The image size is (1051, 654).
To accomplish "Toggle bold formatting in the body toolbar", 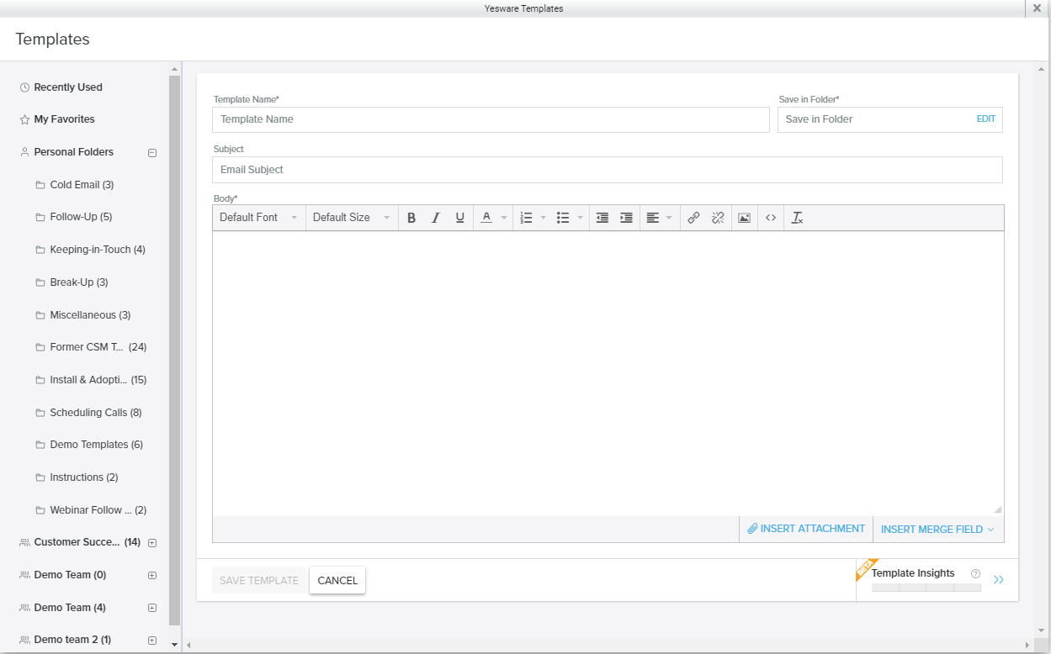I will click(x=411, y=218).
